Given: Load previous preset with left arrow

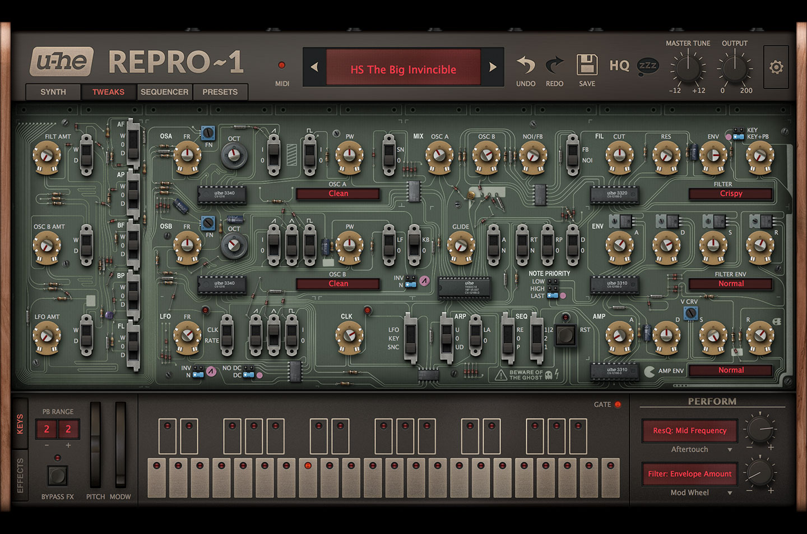Looking at the screenshot, I should [x=314, y=67].
